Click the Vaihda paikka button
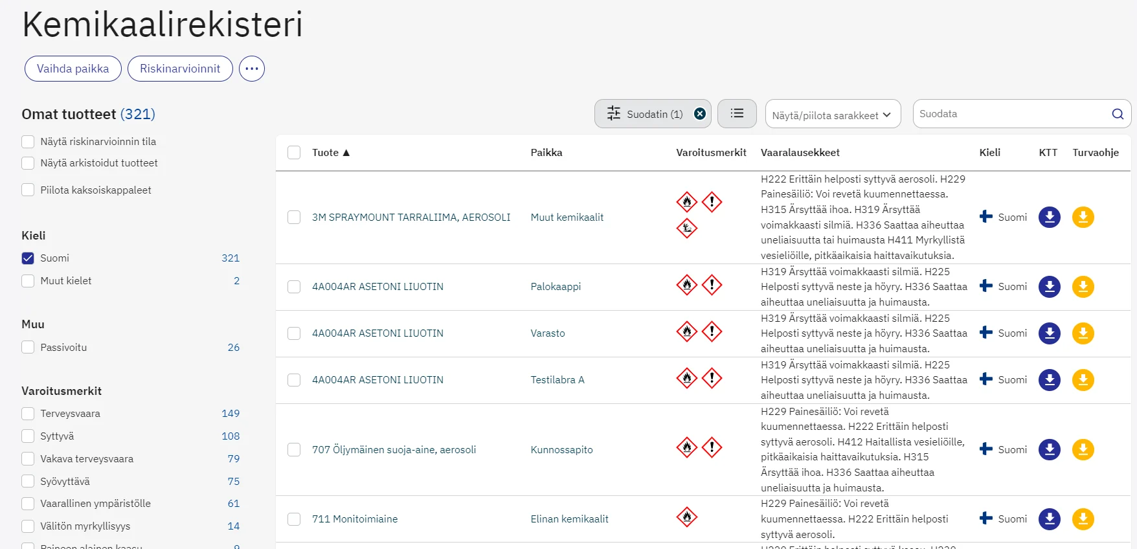 click(x=73, y=69)
